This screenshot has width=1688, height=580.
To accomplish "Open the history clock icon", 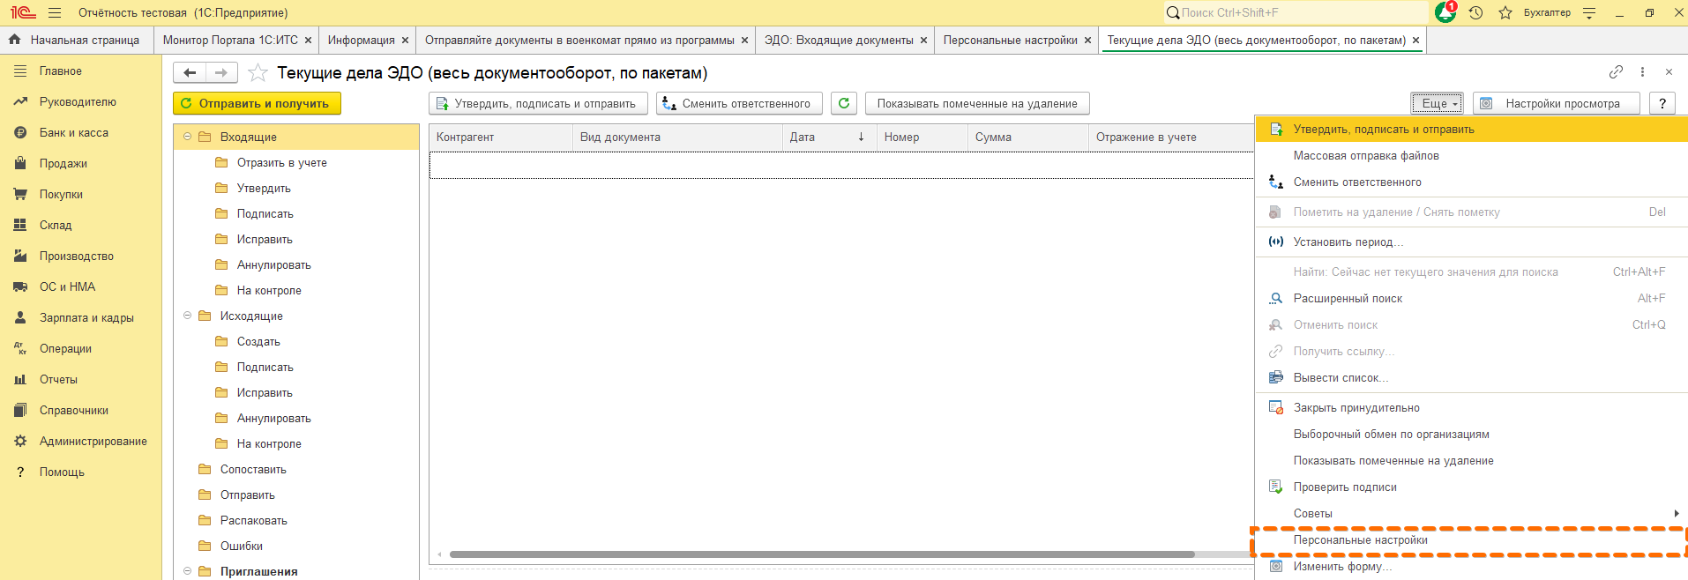I will pos(1475,12).
